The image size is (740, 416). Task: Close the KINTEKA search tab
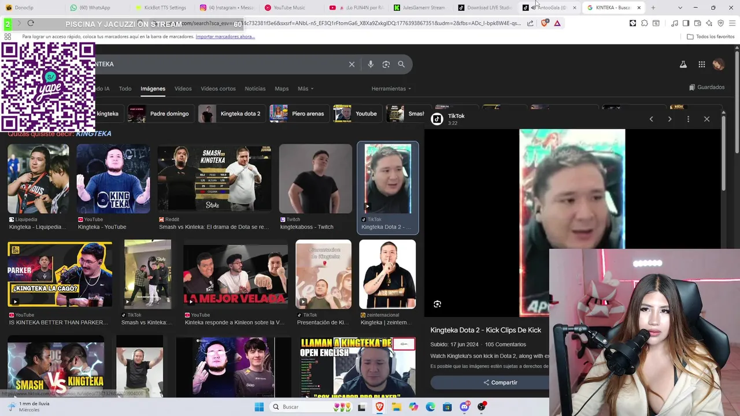[639, 8]
